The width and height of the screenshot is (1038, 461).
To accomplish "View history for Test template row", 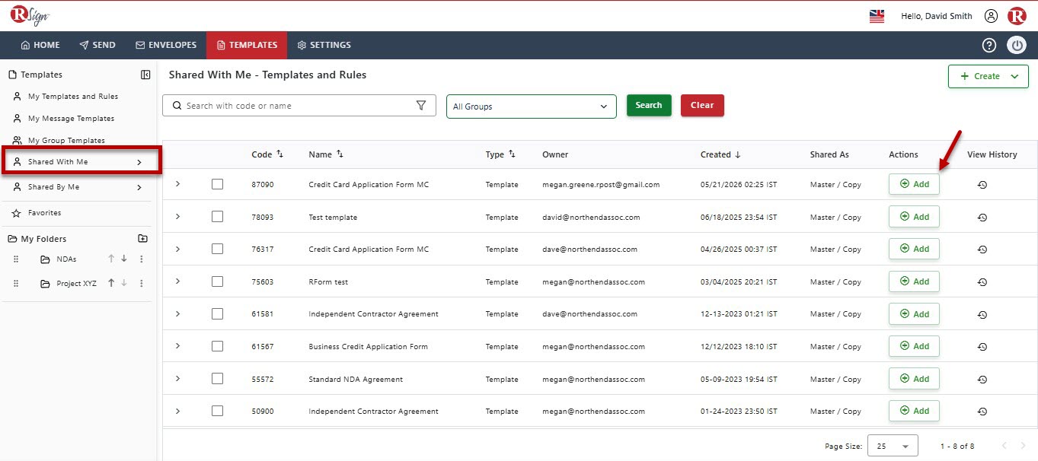I will click(982, 217).
